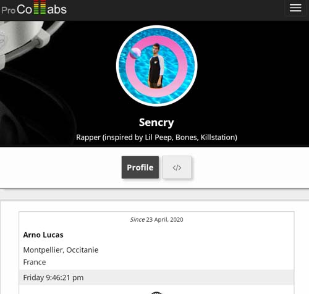Click the Friday 9:46:21 pm local time

[53, 277]
